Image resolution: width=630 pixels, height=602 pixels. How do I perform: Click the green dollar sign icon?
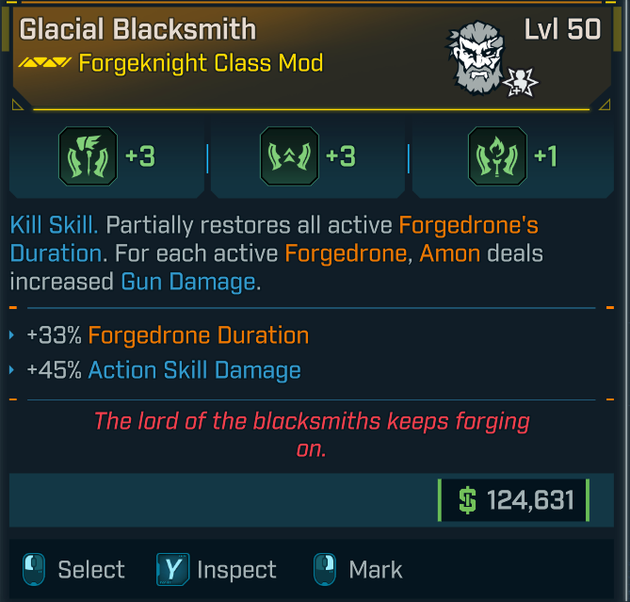click(467, 499)
